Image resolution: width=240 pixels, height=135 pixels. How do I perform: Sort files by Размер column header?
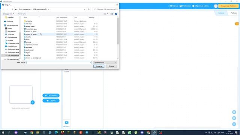click(91, 18)
